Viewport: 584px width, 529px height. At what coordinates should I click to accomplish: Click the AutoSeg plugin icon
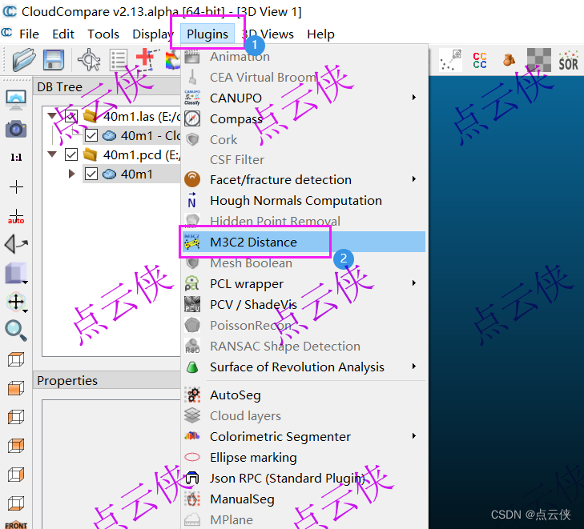[192, 395]
